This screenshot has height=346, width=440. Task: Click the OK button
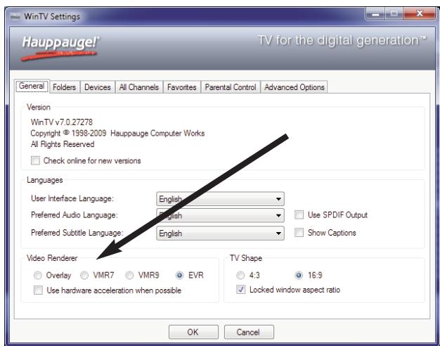click(193, 332)
